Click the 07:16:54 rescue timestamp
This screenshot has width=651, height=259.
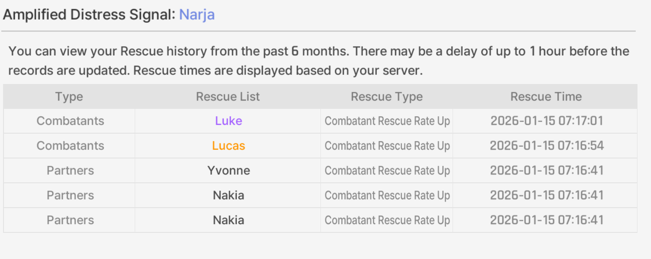click(x=546, y=146)
